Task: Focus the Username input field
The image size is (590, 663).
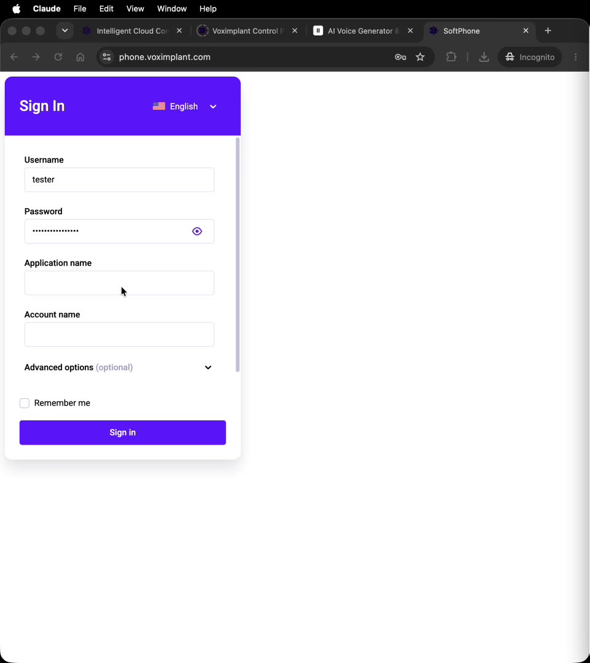Action: point(119,180)
